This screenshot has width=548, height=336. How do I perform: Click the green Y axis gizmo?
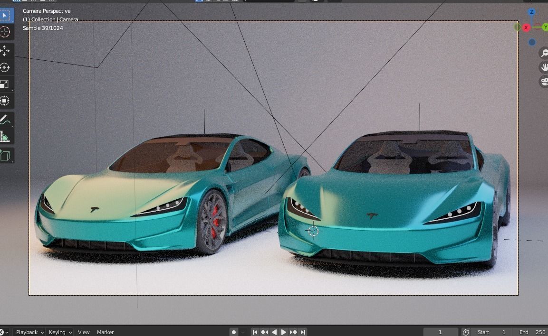pos(545,27)
